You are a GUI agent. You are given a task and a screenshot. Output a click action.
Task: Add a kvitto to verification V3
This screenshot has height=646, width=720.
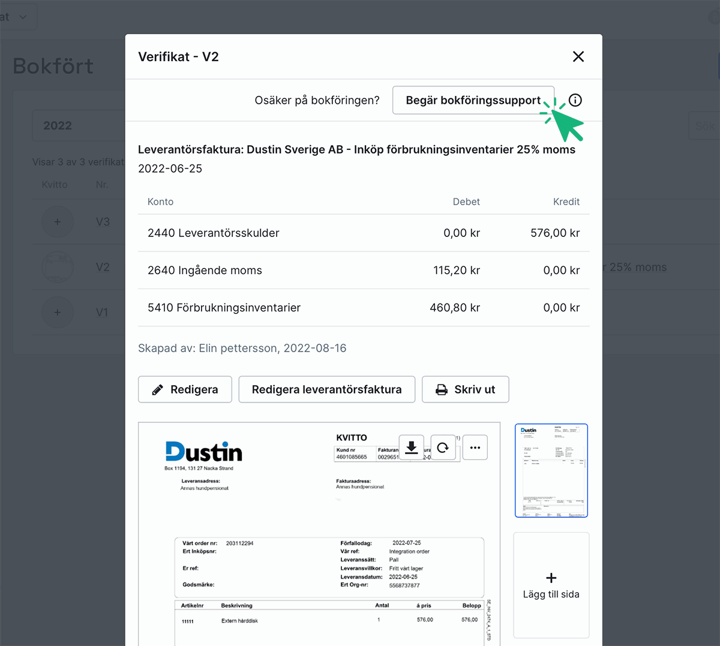[x=57, y=221]
